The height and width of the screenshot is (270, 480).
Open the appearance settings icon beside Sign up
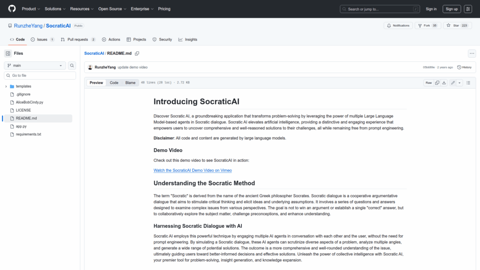click(468, 9)
